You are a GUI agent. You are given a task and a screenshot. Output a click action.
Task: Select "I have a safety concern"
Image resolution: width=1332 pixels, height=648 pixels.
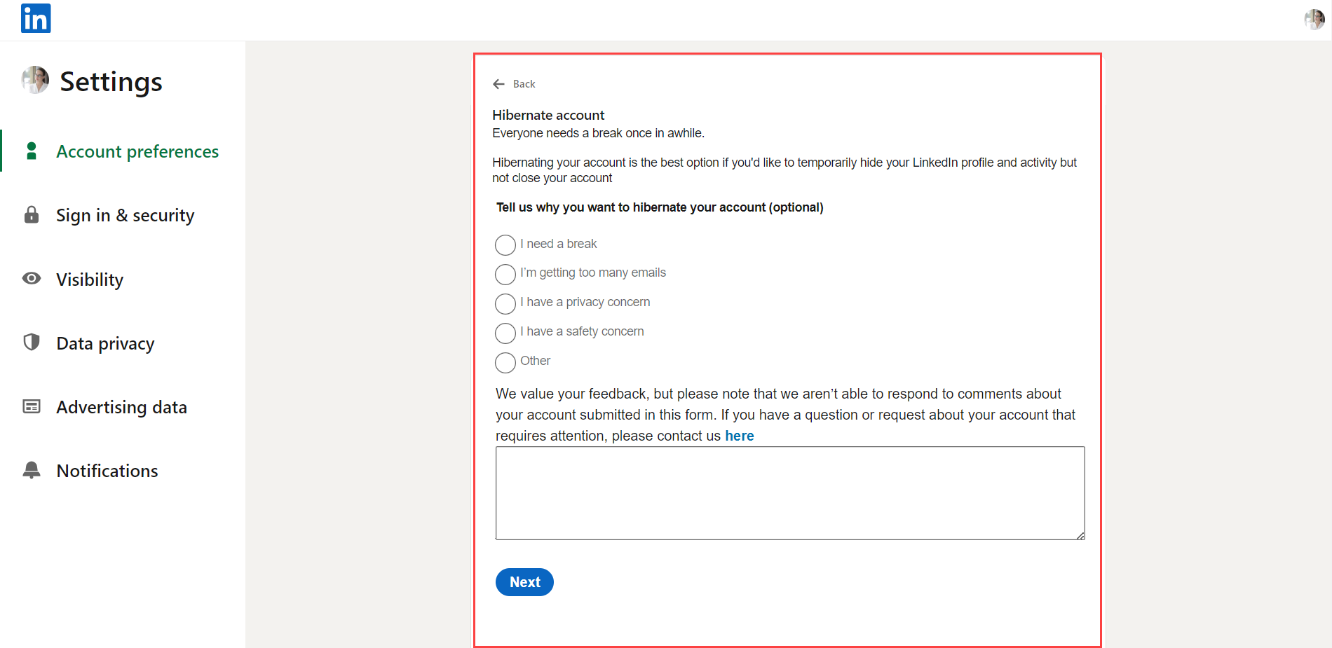coord(505,333)
